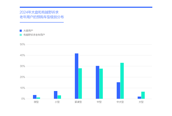The width and height of the screenshot is (172, 116).
Task: Click the 微型 x-axis label
Action: pyautogui.click(x=36, y=102)
